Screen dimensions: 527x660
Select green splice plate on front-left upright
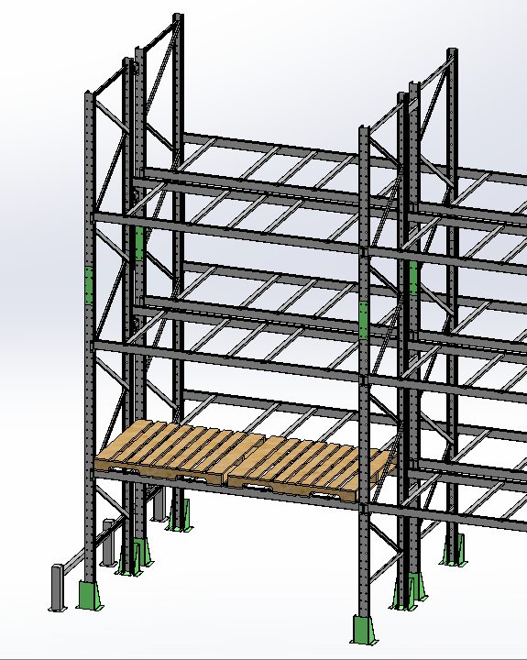[x=89, y=285]
